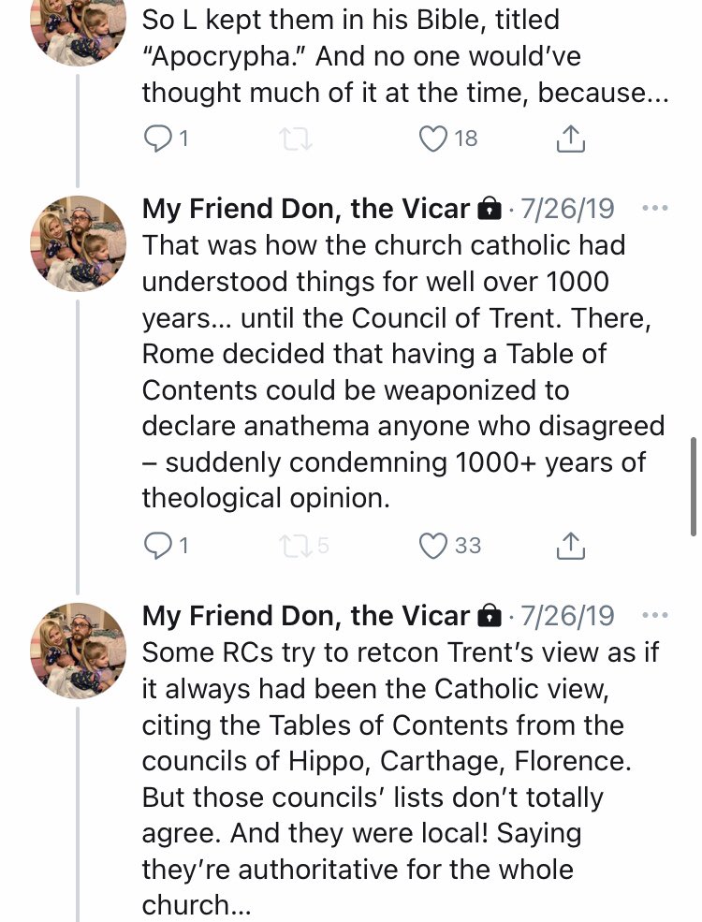Like the tweet with 18 likes
This screenshot has width=702, height=922.
432,139
